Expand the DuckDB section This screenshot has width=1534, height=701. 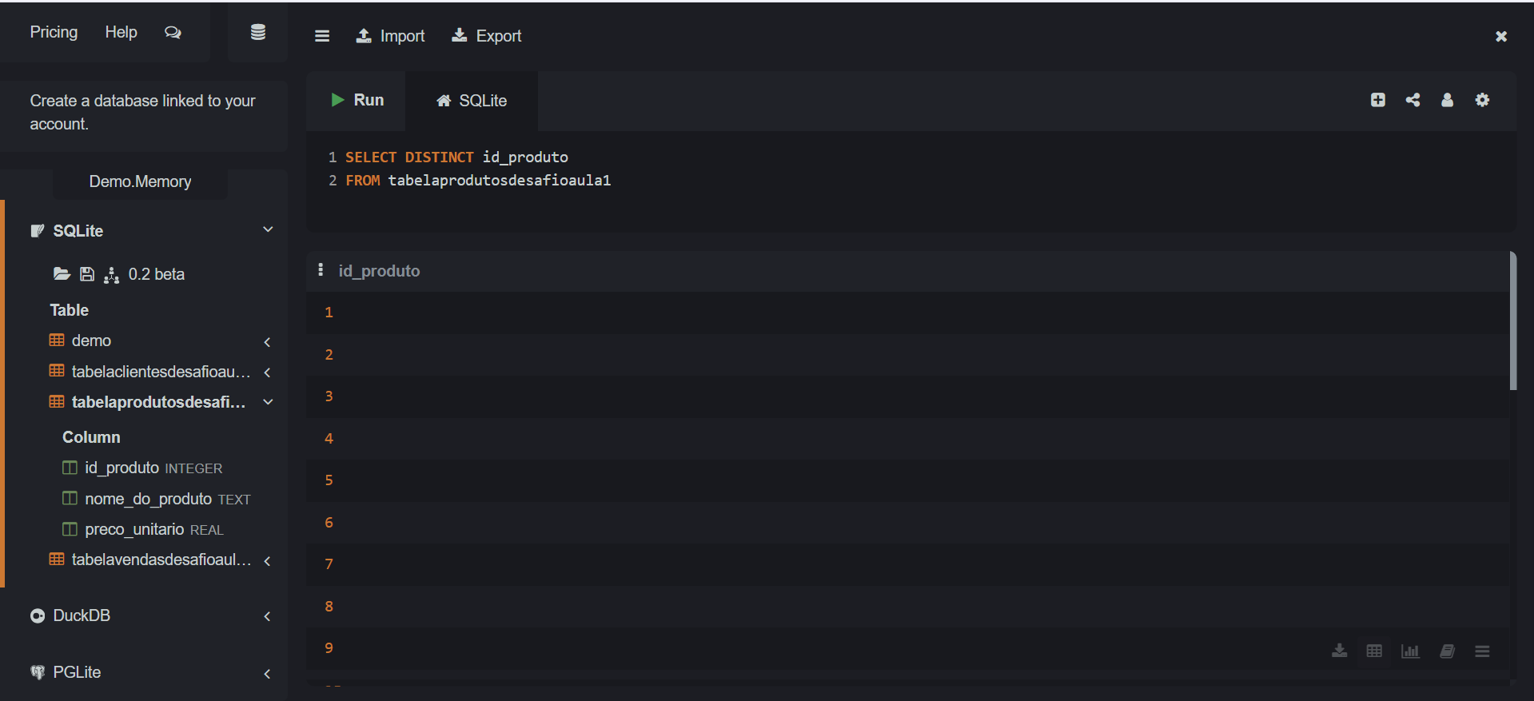pyautogui.click(x=267, y=616)
